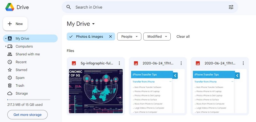The height and width of the screenshot is (122, 256).
Task: Select Computers label in sidebar
Action: pos(24,46)
